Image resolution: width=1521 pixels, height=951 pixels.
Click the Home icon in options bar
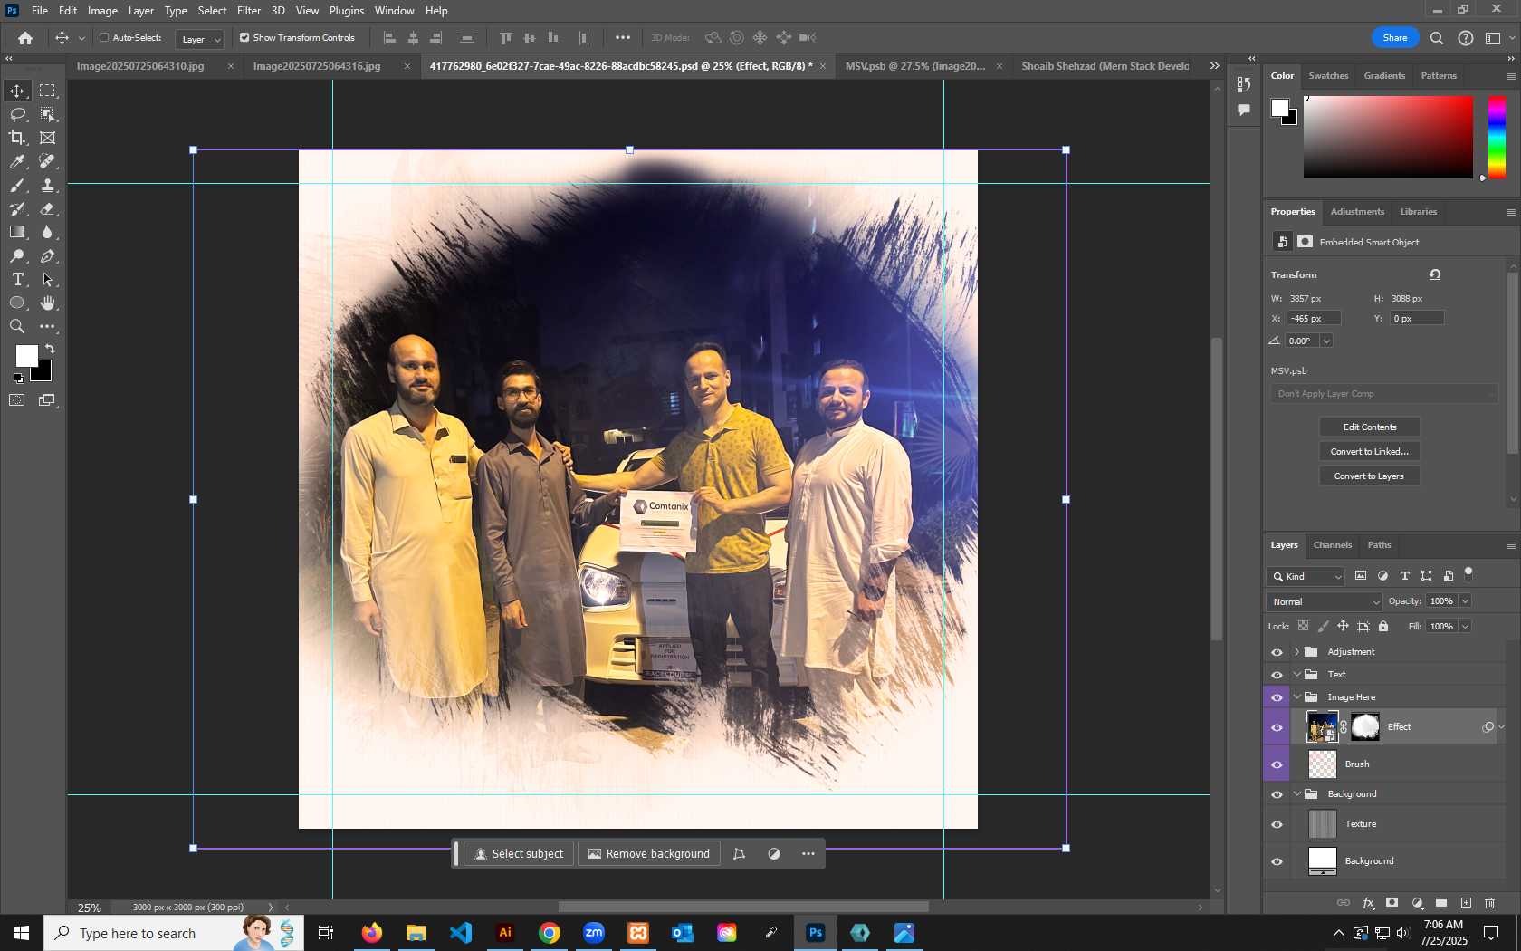tap(25, 38)
